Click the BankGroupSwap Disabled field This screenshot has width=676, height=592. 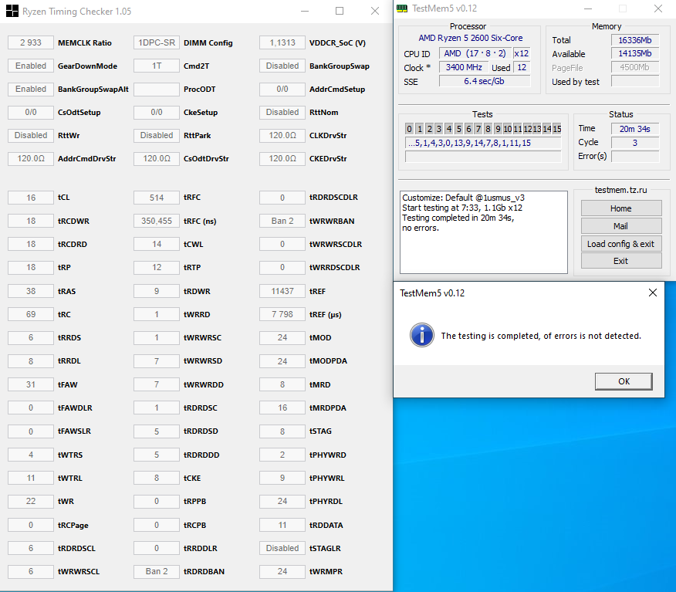click(x=282, y=66)
